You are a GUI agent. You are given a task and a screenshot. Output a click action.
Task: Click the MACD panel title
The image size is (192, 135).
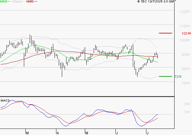pos(5,100)
